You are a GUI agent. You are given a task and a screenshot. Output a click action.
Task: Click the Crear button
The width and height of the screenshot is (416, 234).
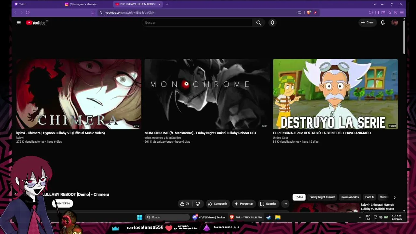point(367,22)
